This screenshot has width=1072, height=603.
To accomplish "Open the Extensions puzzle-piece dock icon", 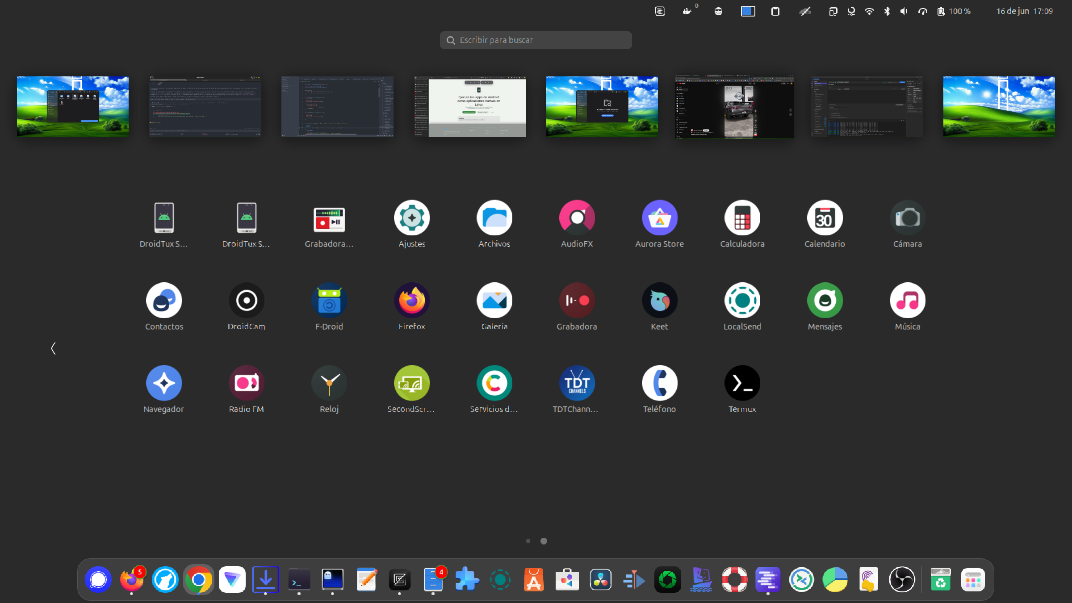I will (467, 580).
